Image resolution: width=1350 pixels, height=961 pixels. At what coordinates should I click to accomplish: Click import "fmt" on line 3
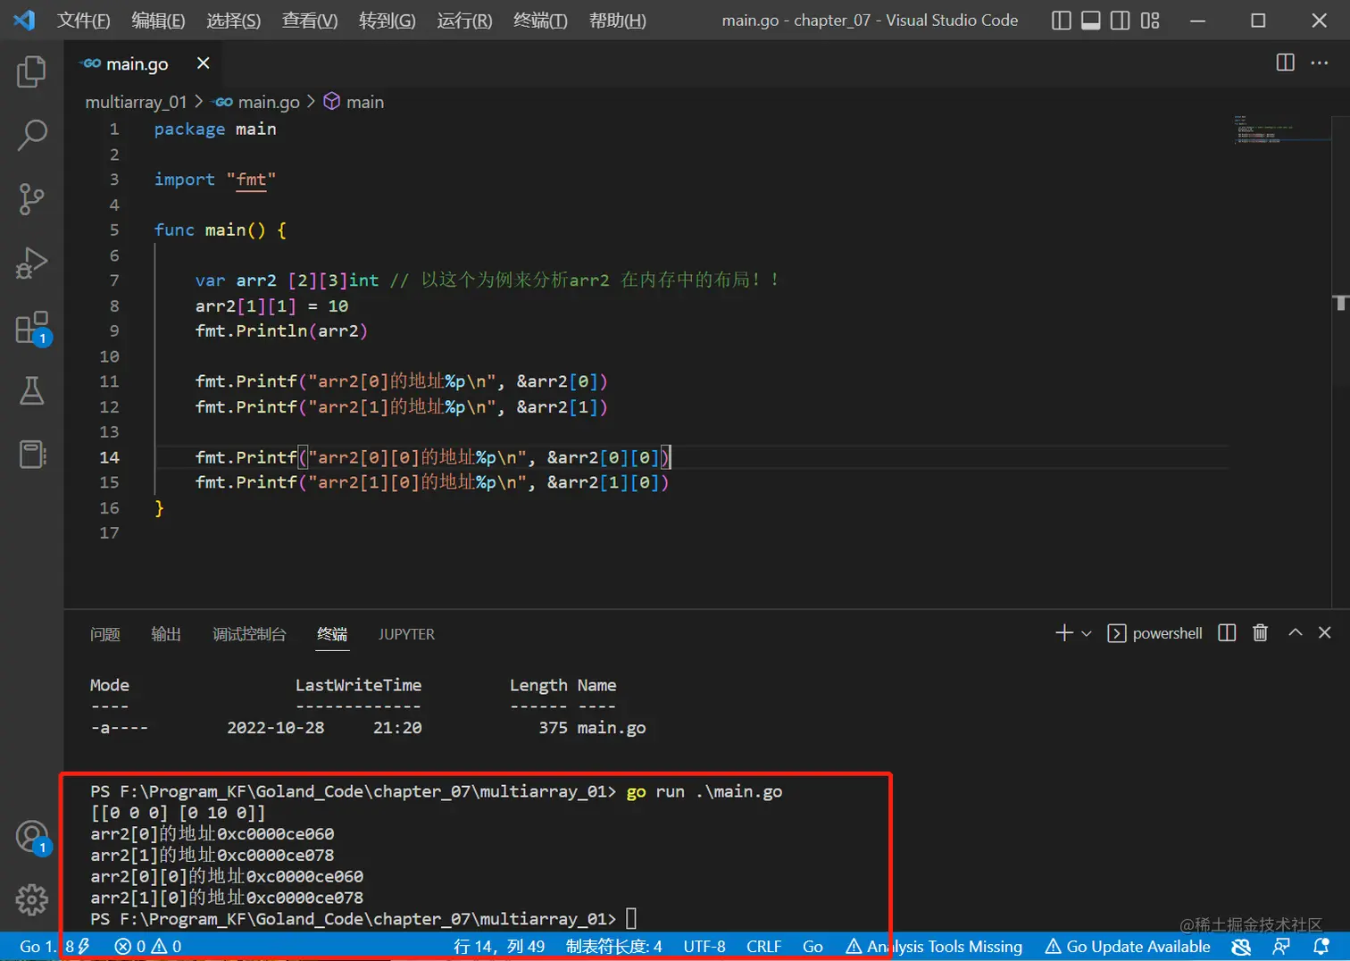click(x=215, y=180)
